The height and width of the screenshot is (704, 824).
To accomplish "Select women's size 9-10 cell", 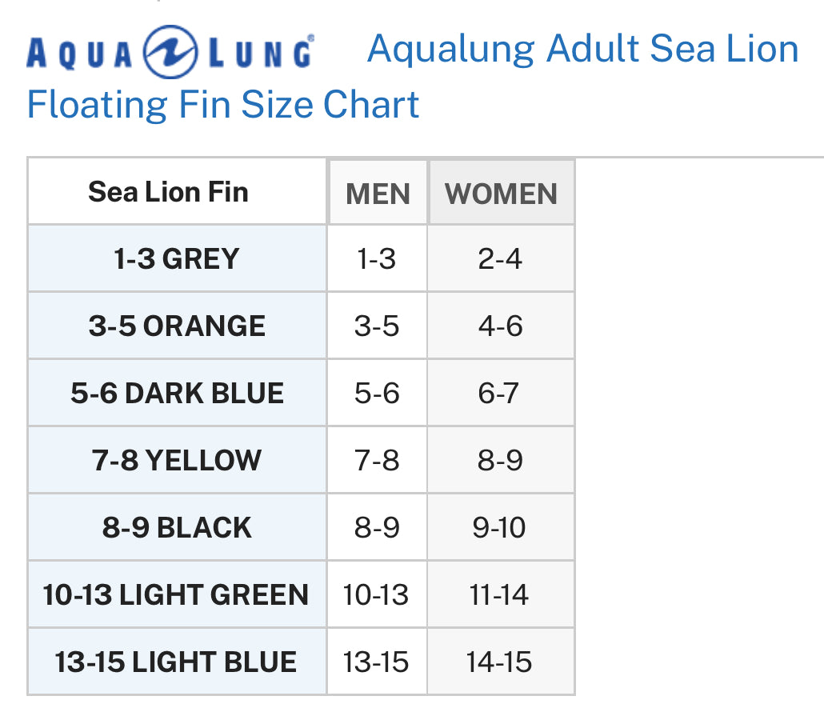I will (x=500, y=528).
